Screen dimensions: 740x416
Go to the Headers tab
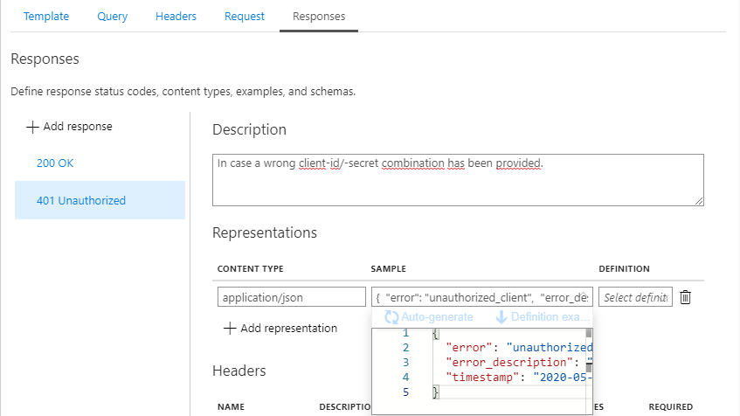pos(176,16)
